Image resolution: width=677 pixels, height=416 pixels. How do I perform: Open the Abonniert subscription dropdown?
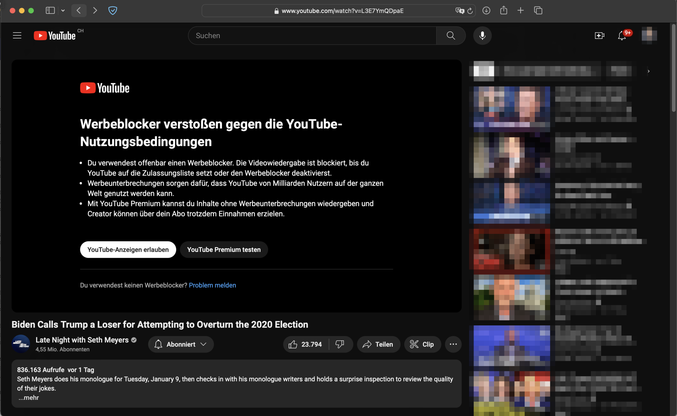[x=180, y=344]
